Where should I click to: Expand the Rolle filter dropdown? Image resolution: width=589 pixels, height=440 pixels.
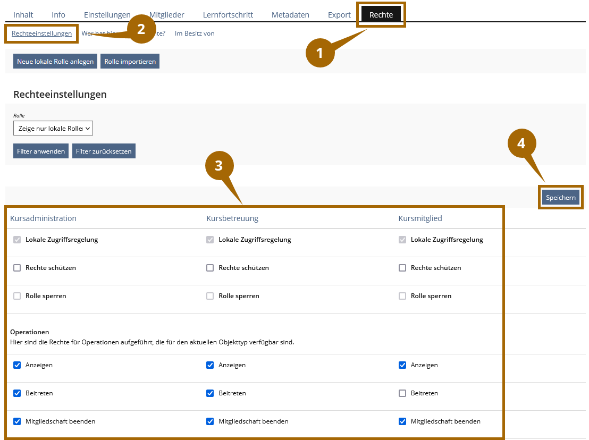(53, 129)
